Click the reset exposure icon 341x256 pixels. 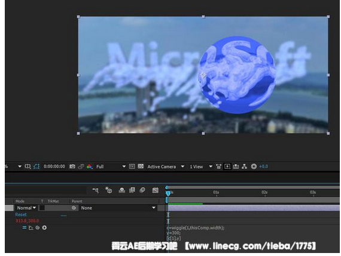254,166
